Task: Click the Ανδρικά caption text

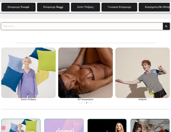Action: (x=142, y=99)
